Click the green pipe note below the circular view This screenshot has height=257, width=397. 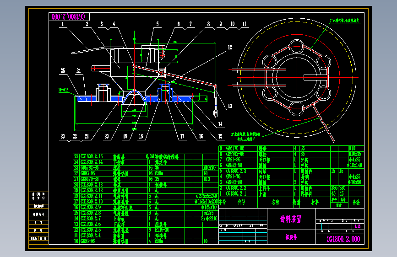click(246, 137)
